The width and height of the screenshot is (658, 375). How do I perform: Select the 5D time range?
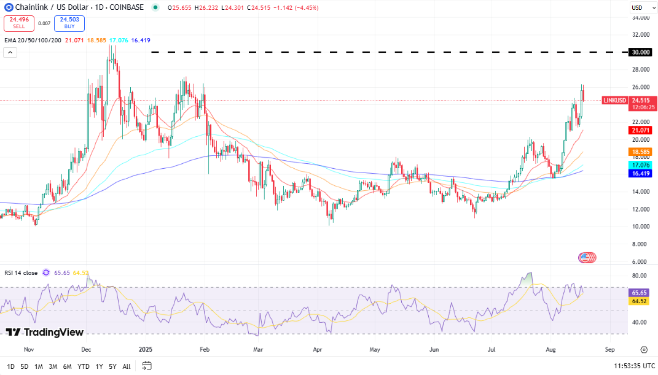point(25,366)
